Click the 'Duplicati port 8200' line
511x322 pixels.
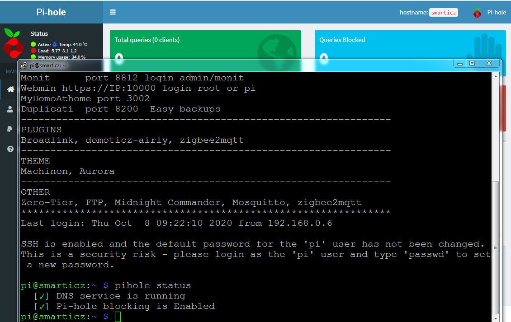pos(121,109)
